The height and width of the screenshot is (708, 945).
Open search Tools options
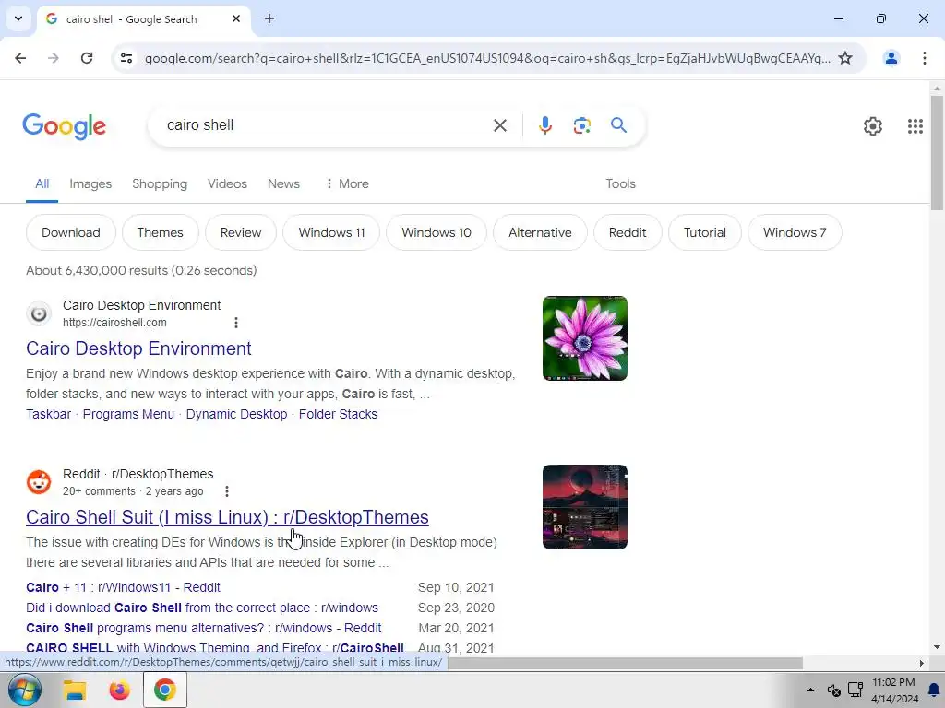click(620, 183)
